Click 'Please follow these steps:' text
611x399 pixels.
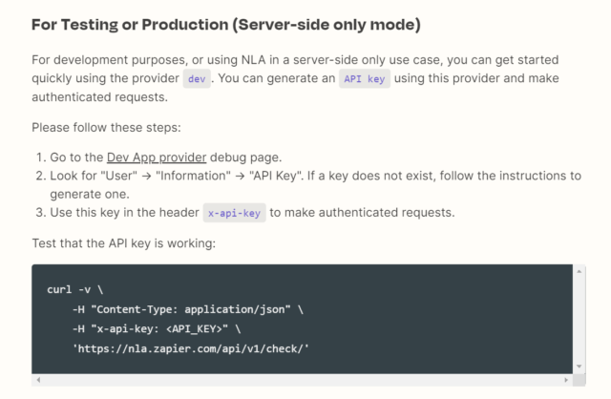click(106, 127)
